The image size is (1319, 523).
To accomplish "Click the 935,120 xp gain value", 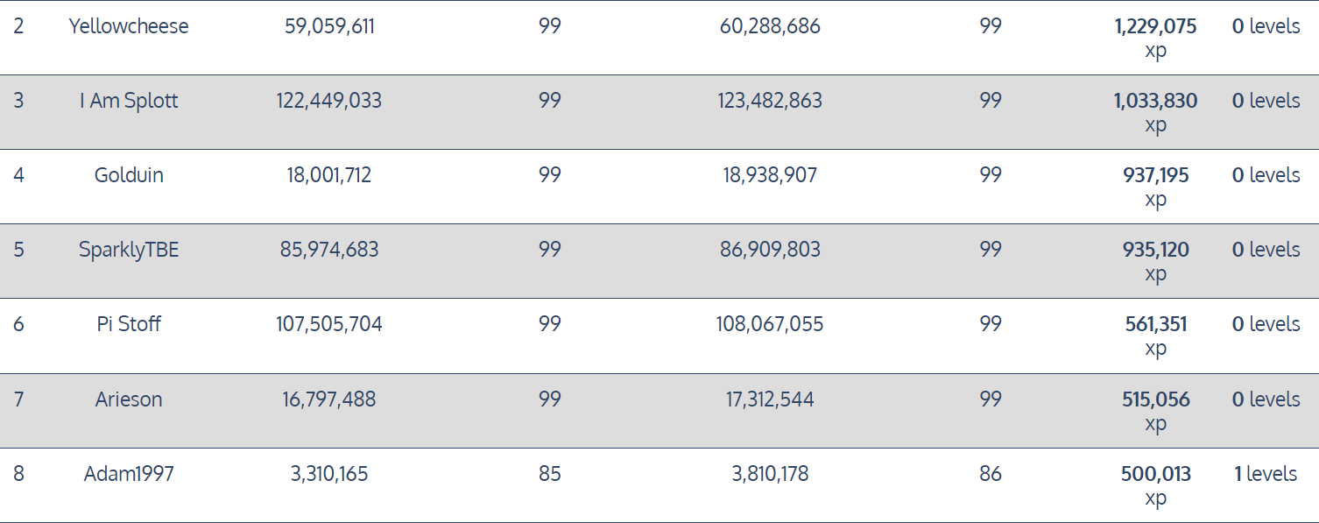I will [x=1156, y=261].
